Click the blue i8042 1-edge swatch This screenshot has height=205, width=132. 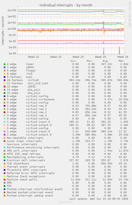pyautogui.click(x=5, y=67)
